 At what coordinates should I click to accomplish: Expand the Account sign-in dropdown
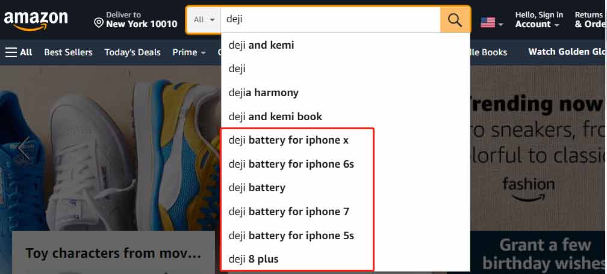(538, 20)
